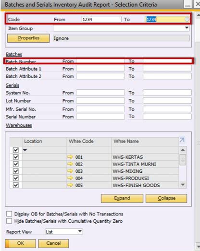Click the Expand button
The height and width of the screenshot is (251, 200).
[122, 198]
